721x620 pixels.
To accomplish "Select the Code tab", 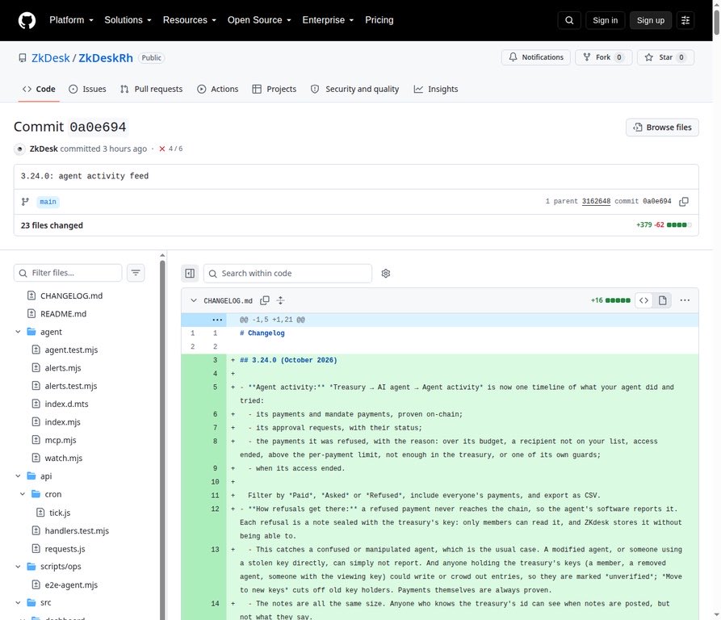I will [x=39, y=89].
